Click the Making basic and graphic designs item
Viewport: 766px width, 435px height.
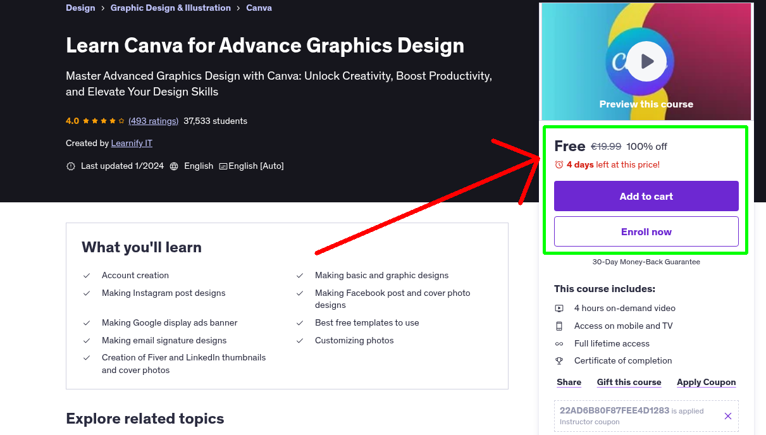tap(382, 276)
